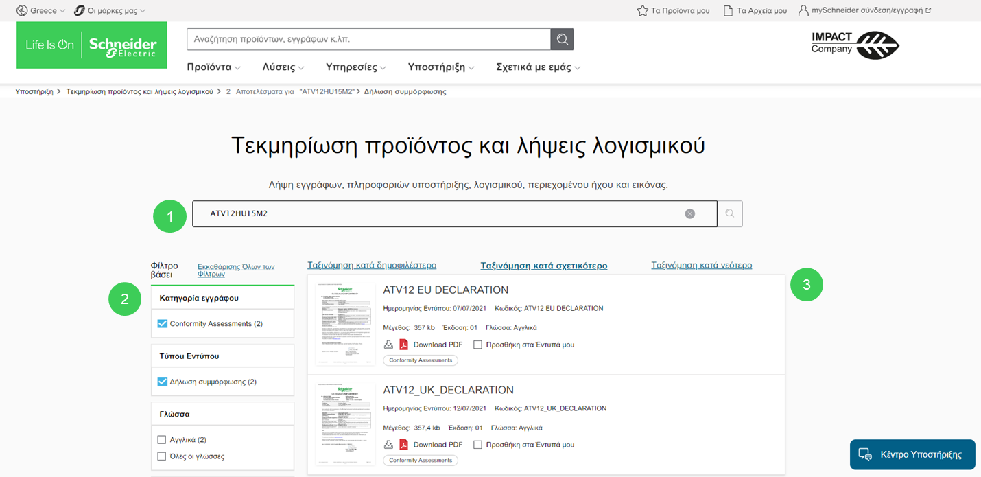The image size is (981, 477).
Task: Tick Προσθήκη στα Έντυπά μου for ATV12_UK_DECLARATION
Action: 478,445
